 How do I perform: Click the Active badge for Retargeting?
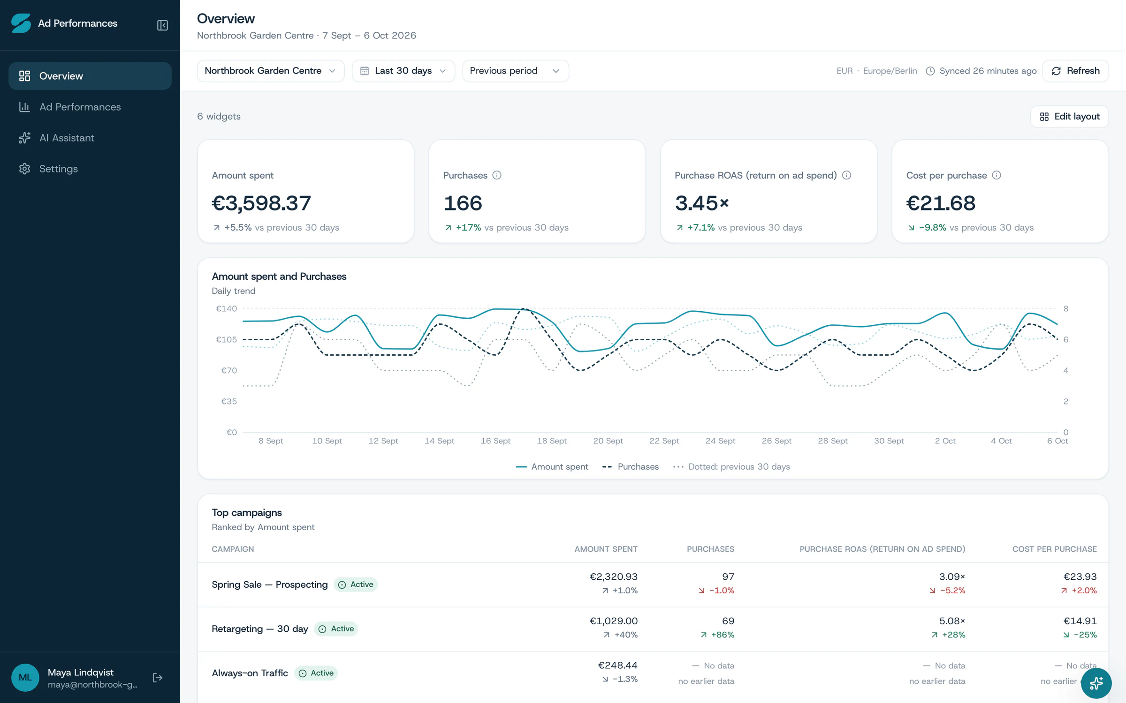[336, 629]
